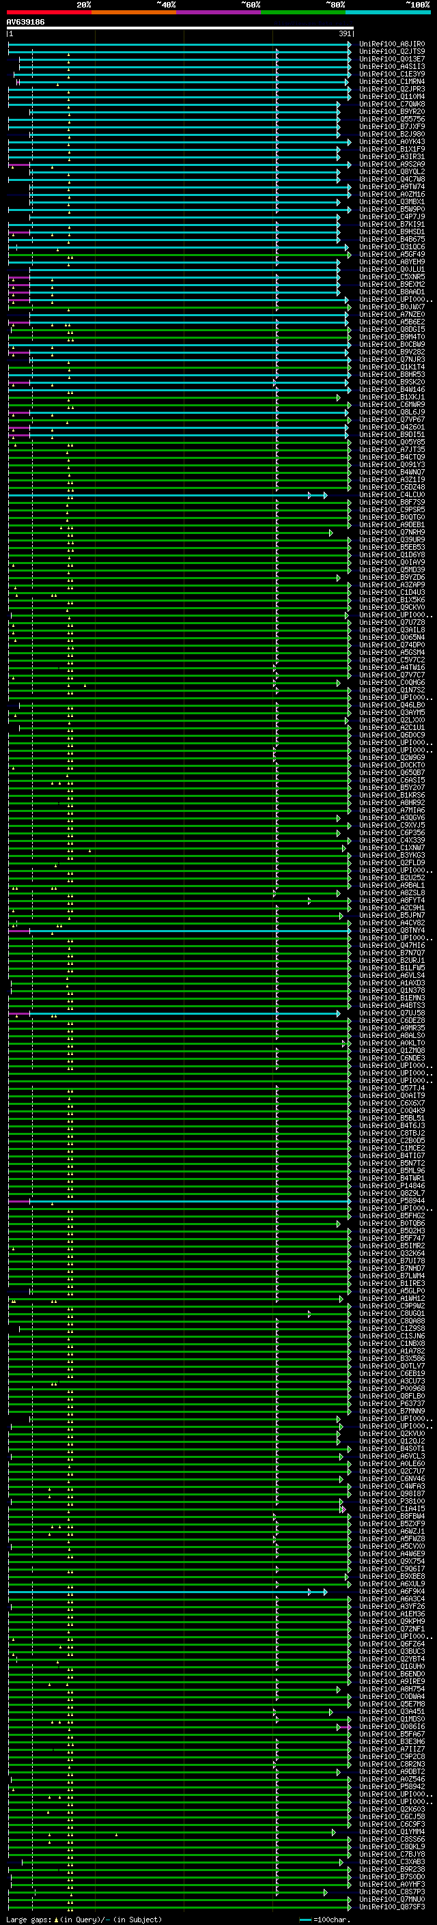Select hit label UniRef100_C3XAB3
This screenshot has width=437, height=1925.
(x=391, y=1862)
